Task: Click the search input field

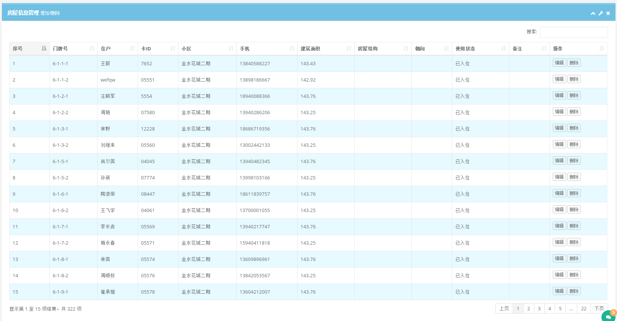Action: [x=574, y=32]
